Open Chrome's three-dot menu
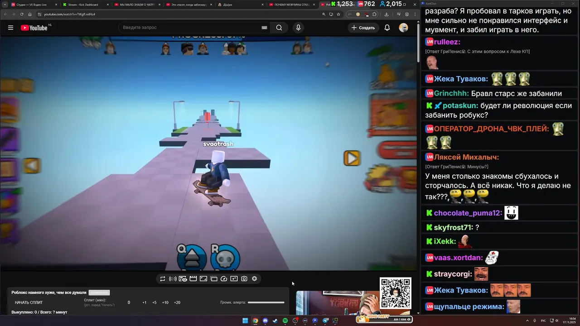The height and width of the screenshot is (326, 580). click(415, 14)
